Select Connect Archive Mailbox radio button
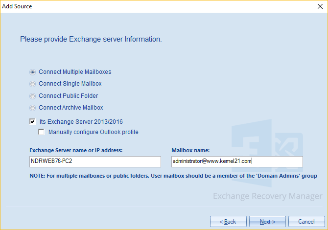This screenshot has width=328, height=230. [x=32, y=108]
